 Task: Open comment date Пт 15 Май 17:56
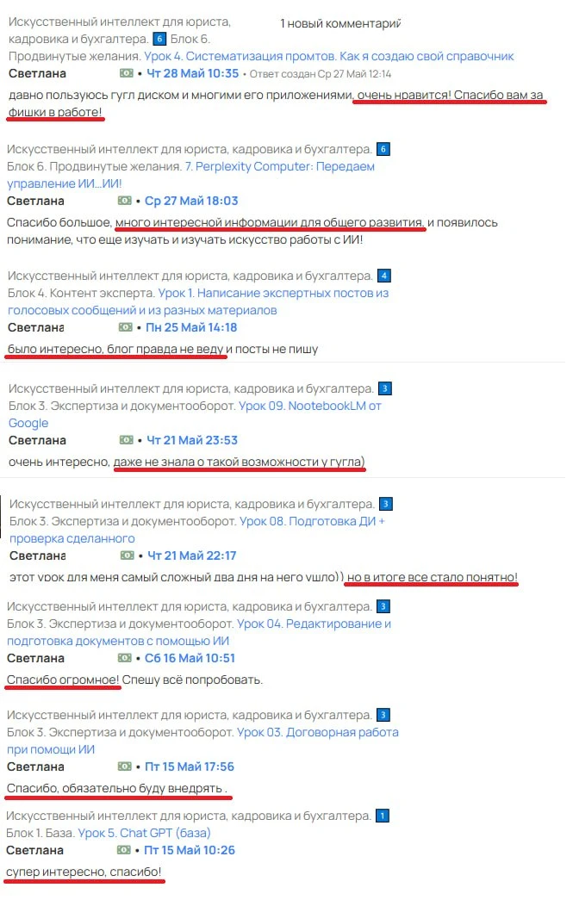(189, 767)
